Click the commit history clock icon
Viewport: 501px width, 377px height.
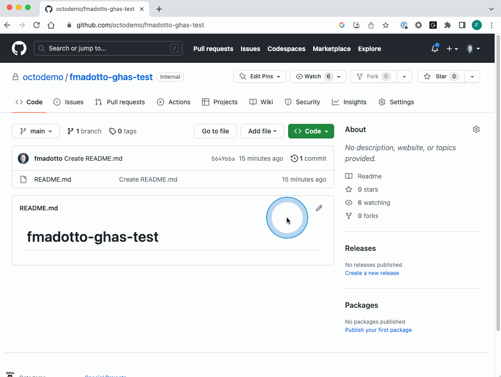294,158
